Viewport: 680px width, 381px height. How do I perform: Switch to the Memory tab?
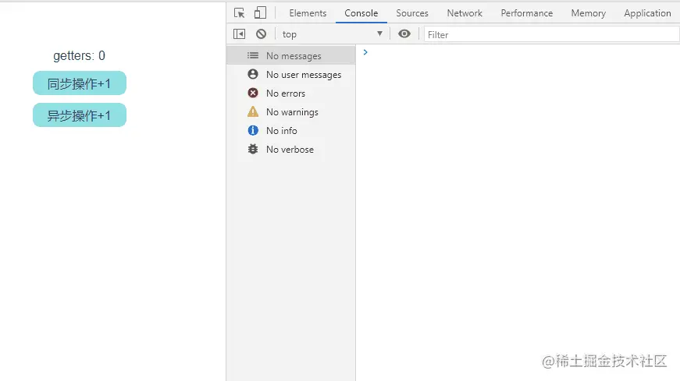(589, 13)
